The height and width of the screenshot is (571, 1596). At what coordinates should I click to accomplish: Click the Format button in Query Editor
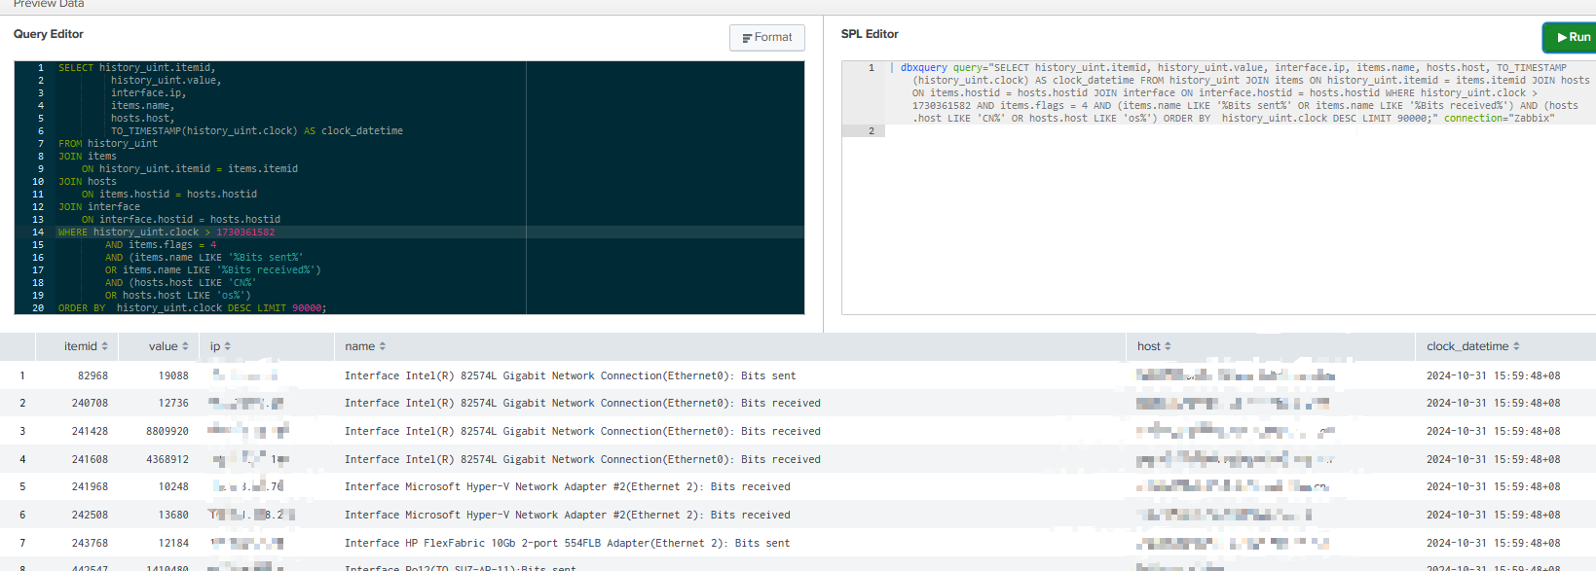point(766,38)
